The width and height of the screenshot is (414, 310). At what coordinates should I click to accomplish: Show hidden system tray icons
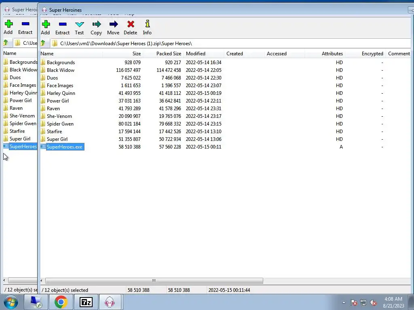click(344, 302)
